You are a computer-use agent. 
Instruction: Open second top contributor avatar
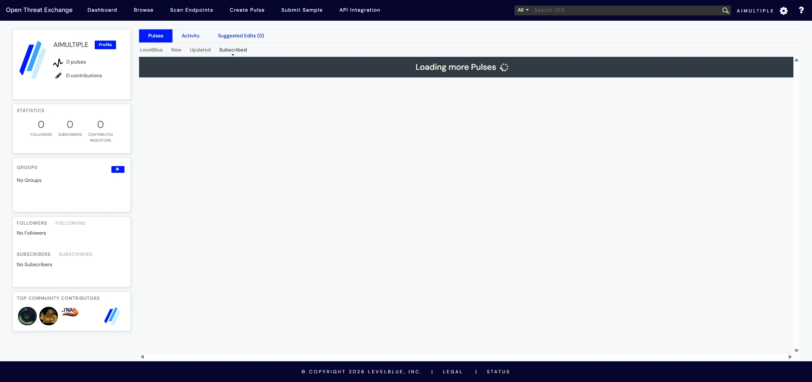point(49,316)
